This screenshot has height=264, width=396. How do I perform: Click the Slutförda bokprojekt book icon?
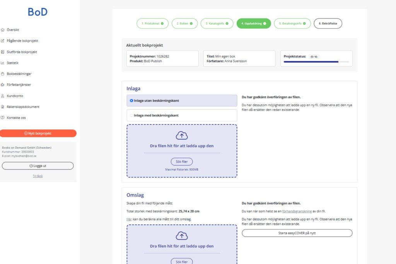(3, 52)
